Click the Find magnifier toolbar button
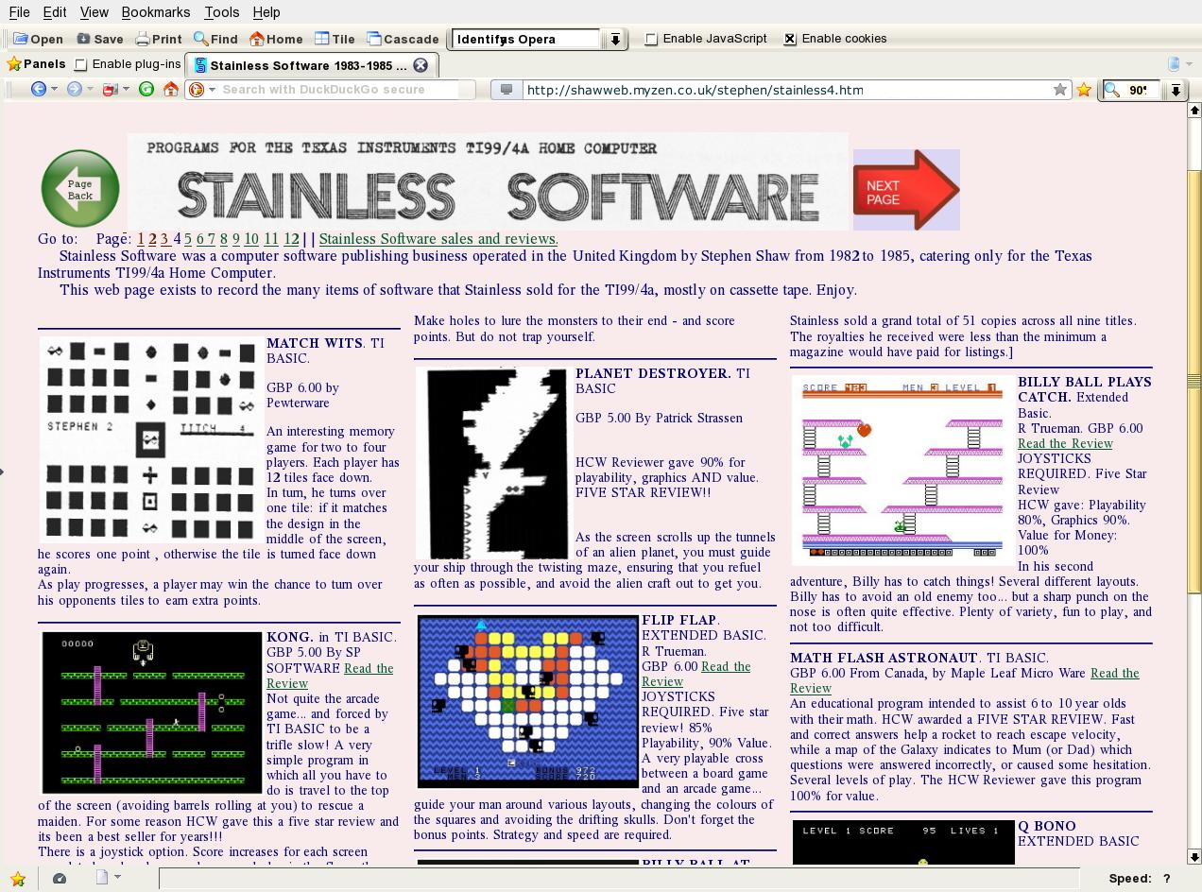This screenshot has height=892, width=1202. 215,39
